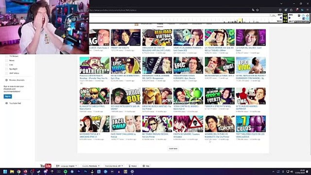Open the Windows Start menu
The width and height of the screenshot is (311, 175).
click(x=5, y=172)
